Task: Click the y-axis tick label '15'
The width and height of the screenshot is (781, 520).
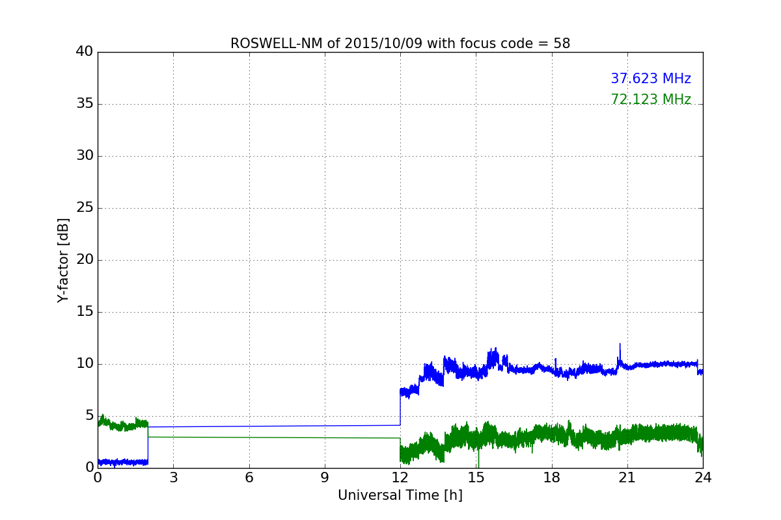Action: pos(85,312)
